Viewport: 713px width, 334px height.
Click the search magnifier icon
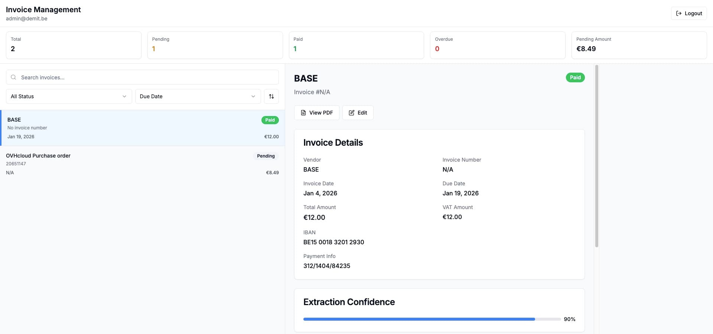pos(13,77)
